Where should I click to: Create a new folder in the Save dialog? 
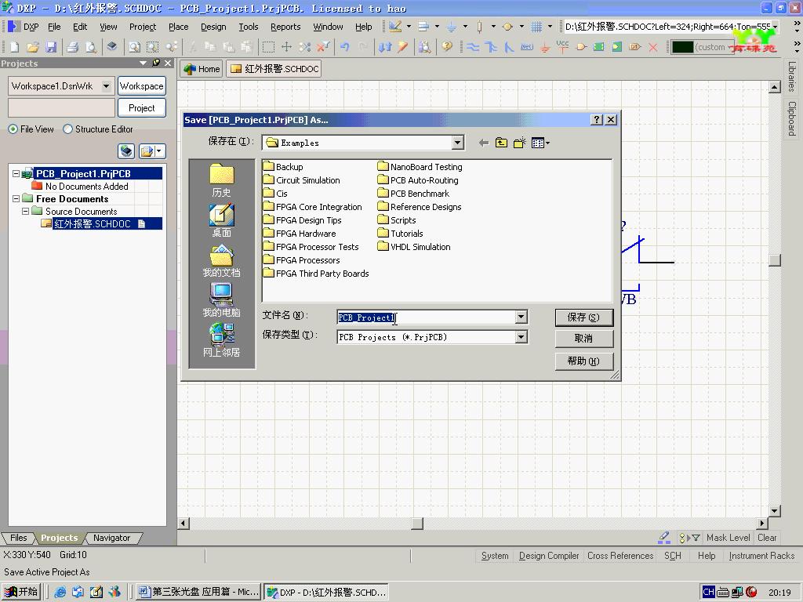click(x=520, y=143)
